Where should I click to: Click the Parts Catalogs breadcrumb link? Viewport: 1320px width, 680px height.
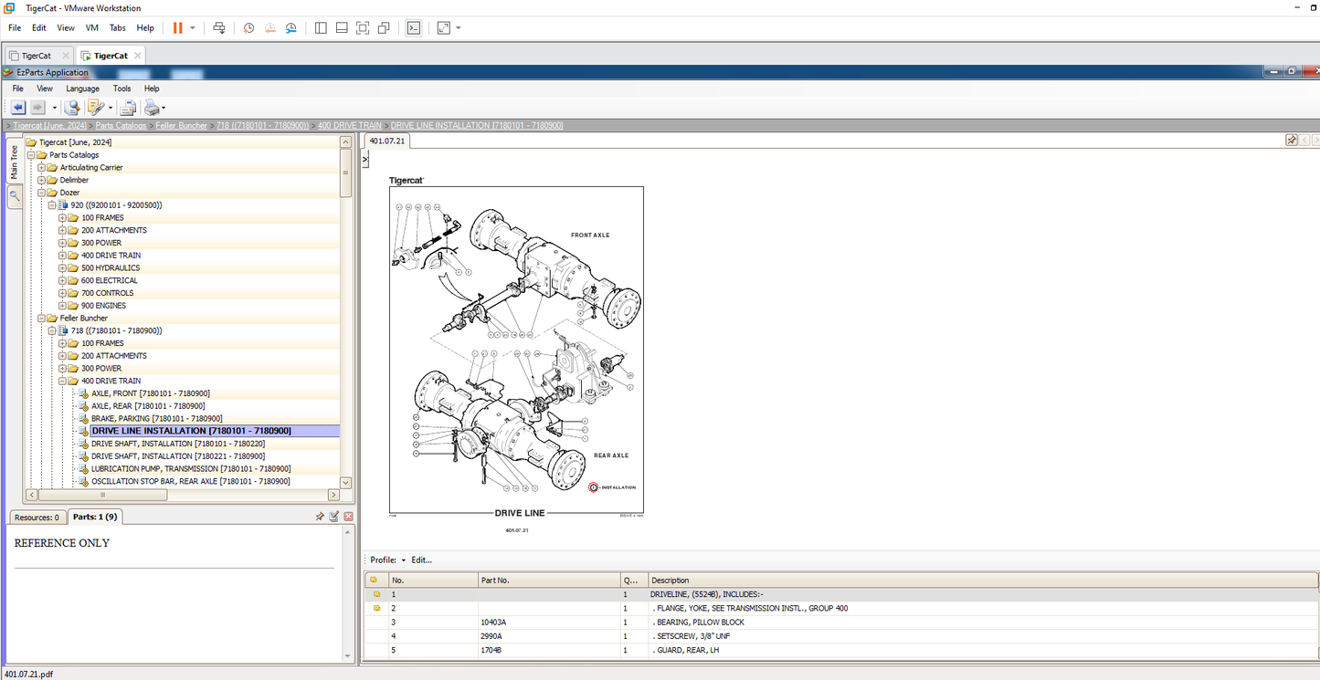pos(121,125)
